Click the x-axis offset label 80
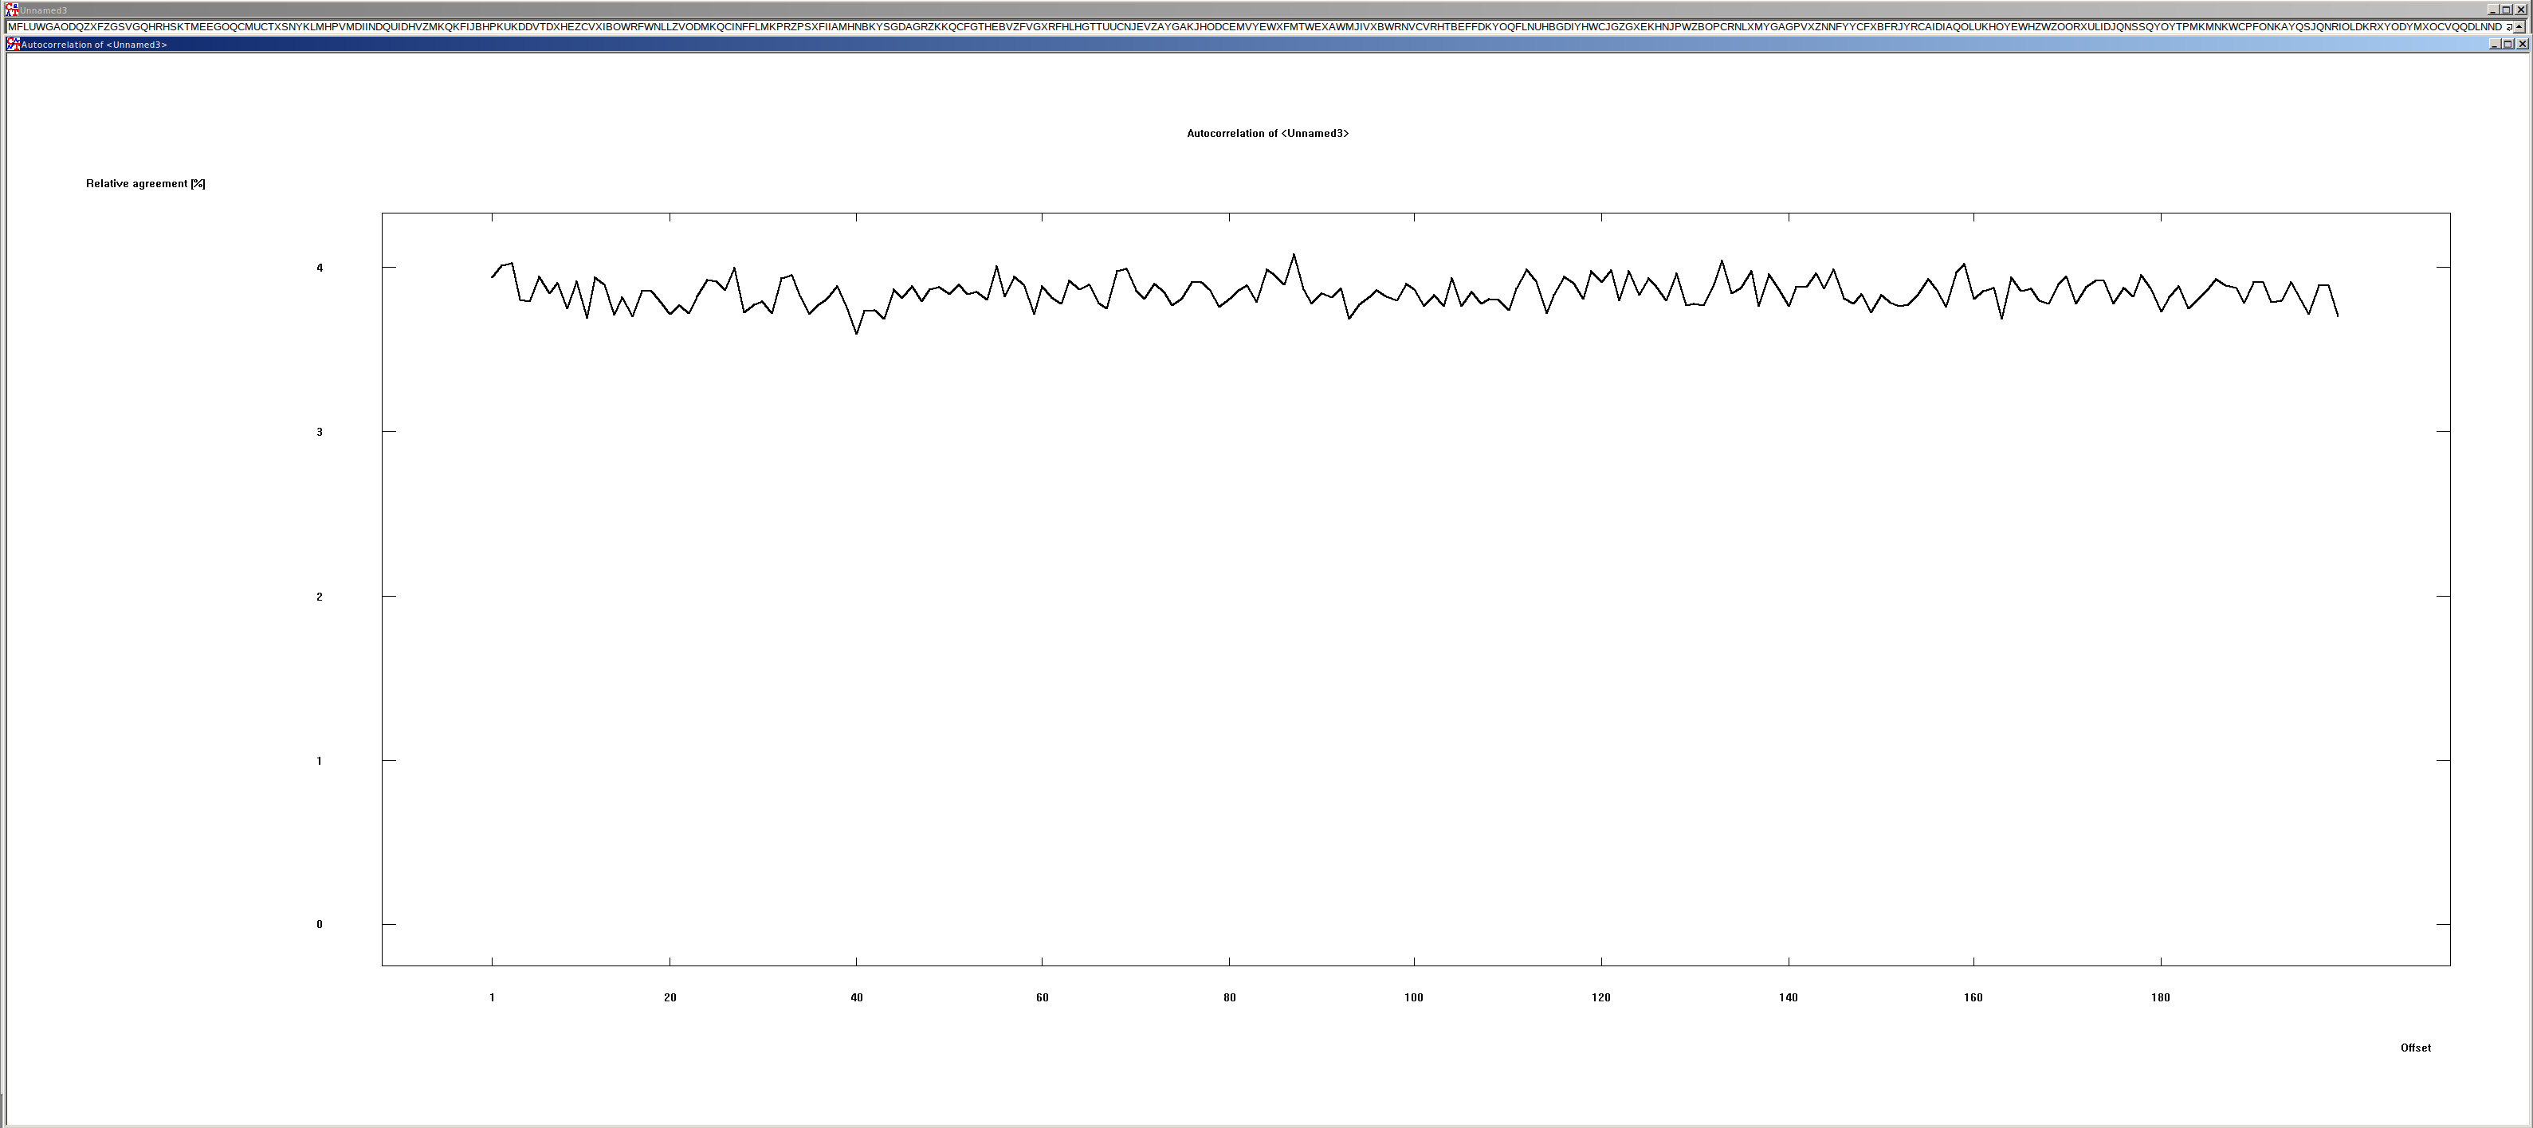The image size is (2533, 1128). point(1229,997)
